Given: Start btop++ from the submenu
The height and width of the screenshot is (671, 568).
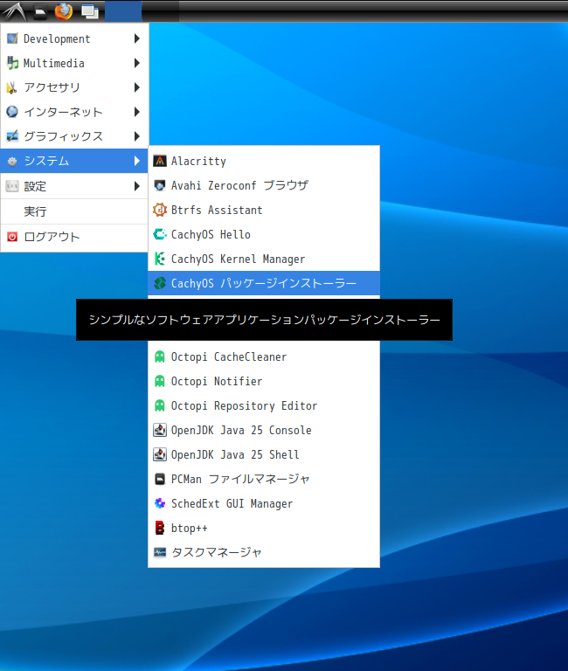Looking at the screenshot, I should (264, 528).
